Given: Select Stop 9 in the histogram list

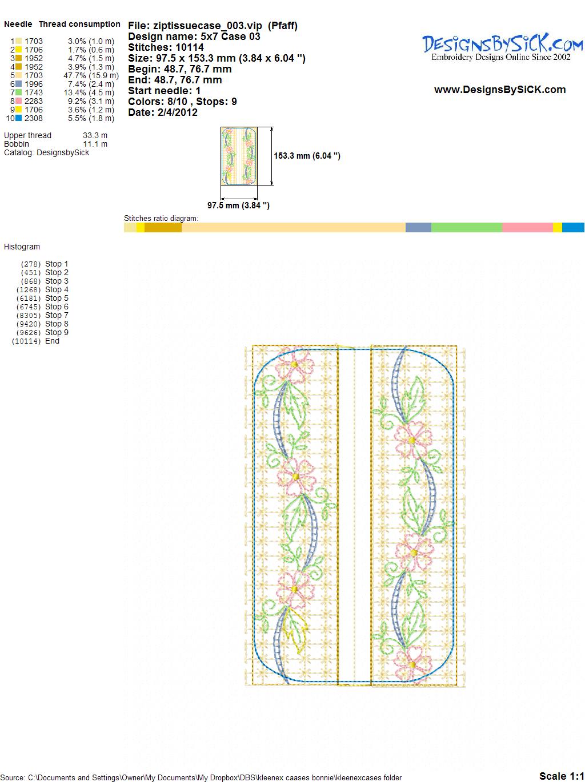Looking at the screenshot, I should pos(56,332).
